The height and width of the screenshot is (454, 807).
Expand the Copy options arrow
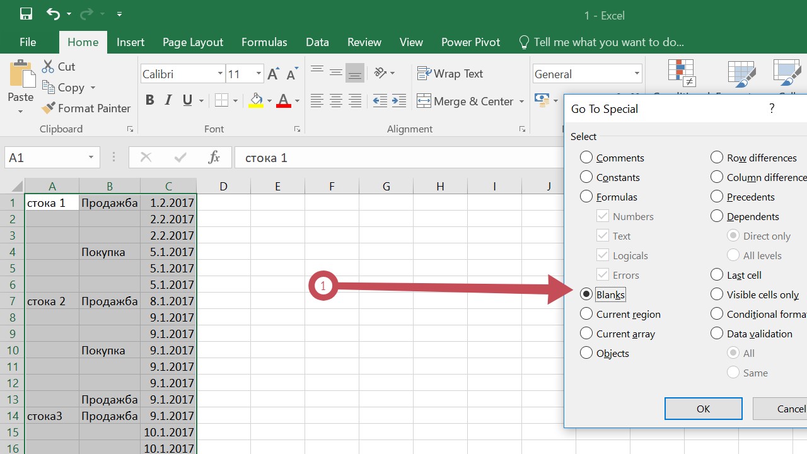click(x=93, y=88)
